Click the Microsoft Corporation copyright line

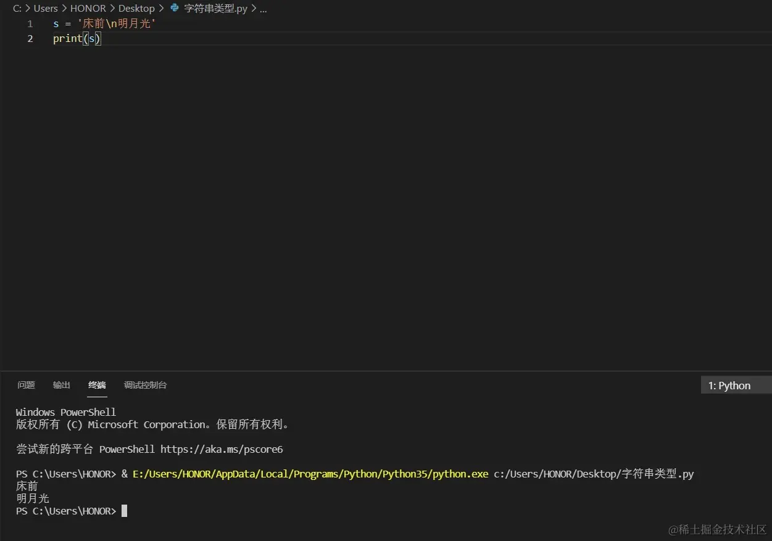152,424
